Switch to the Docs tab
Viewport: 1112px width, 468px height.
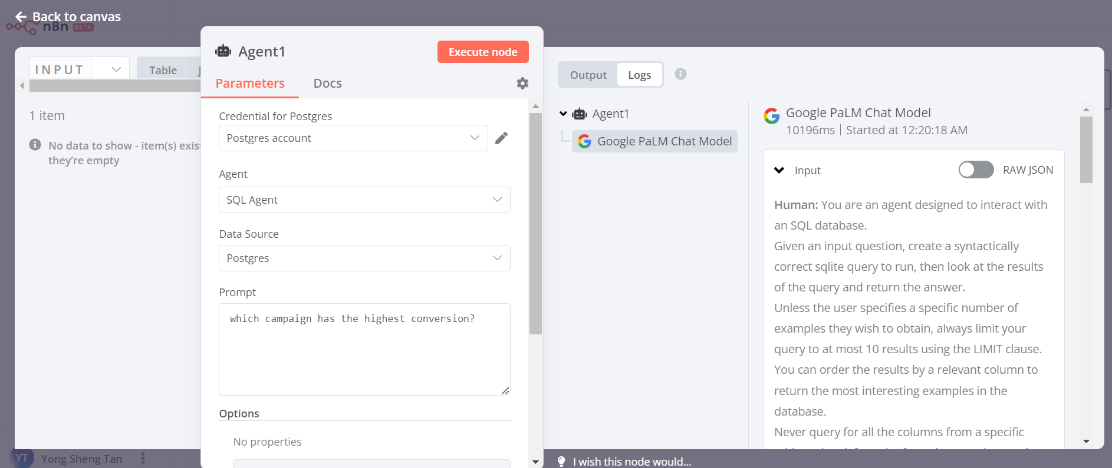click(x=327, y=84)
